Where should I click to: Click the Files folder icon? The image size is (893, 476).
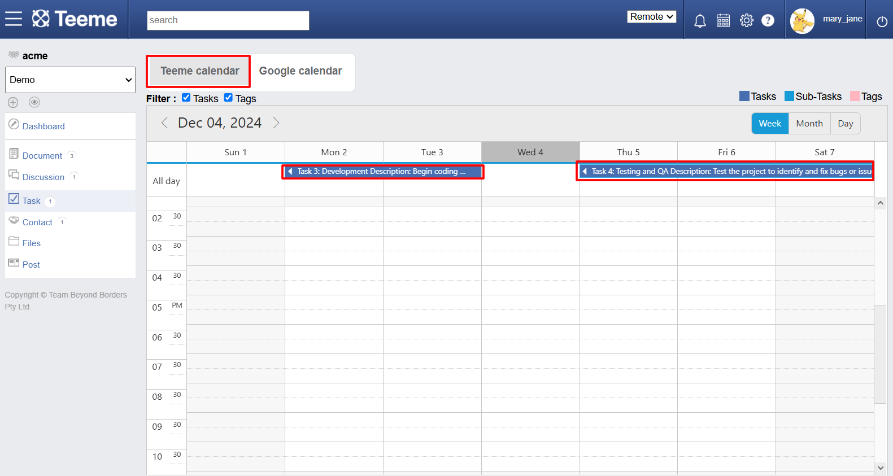pos(14,241)
